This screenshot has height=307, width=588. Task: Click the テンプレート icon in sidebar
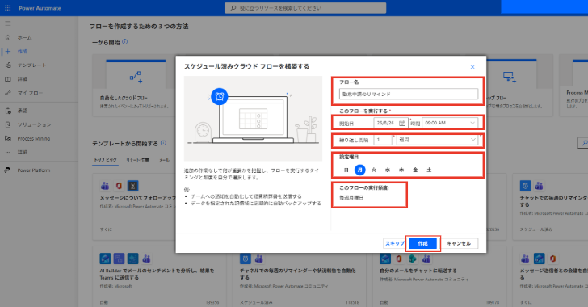[x=8, y=65]
